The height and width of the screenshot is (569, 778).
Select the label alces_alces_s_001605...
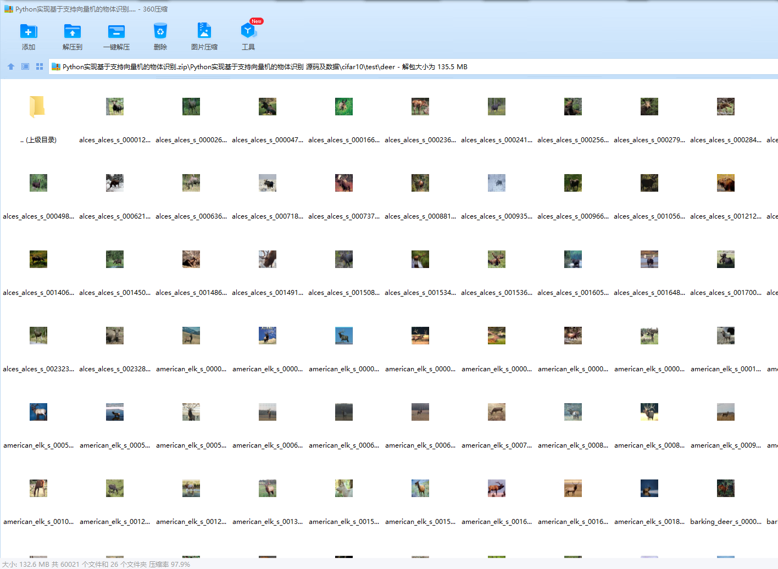coord(573,293)
